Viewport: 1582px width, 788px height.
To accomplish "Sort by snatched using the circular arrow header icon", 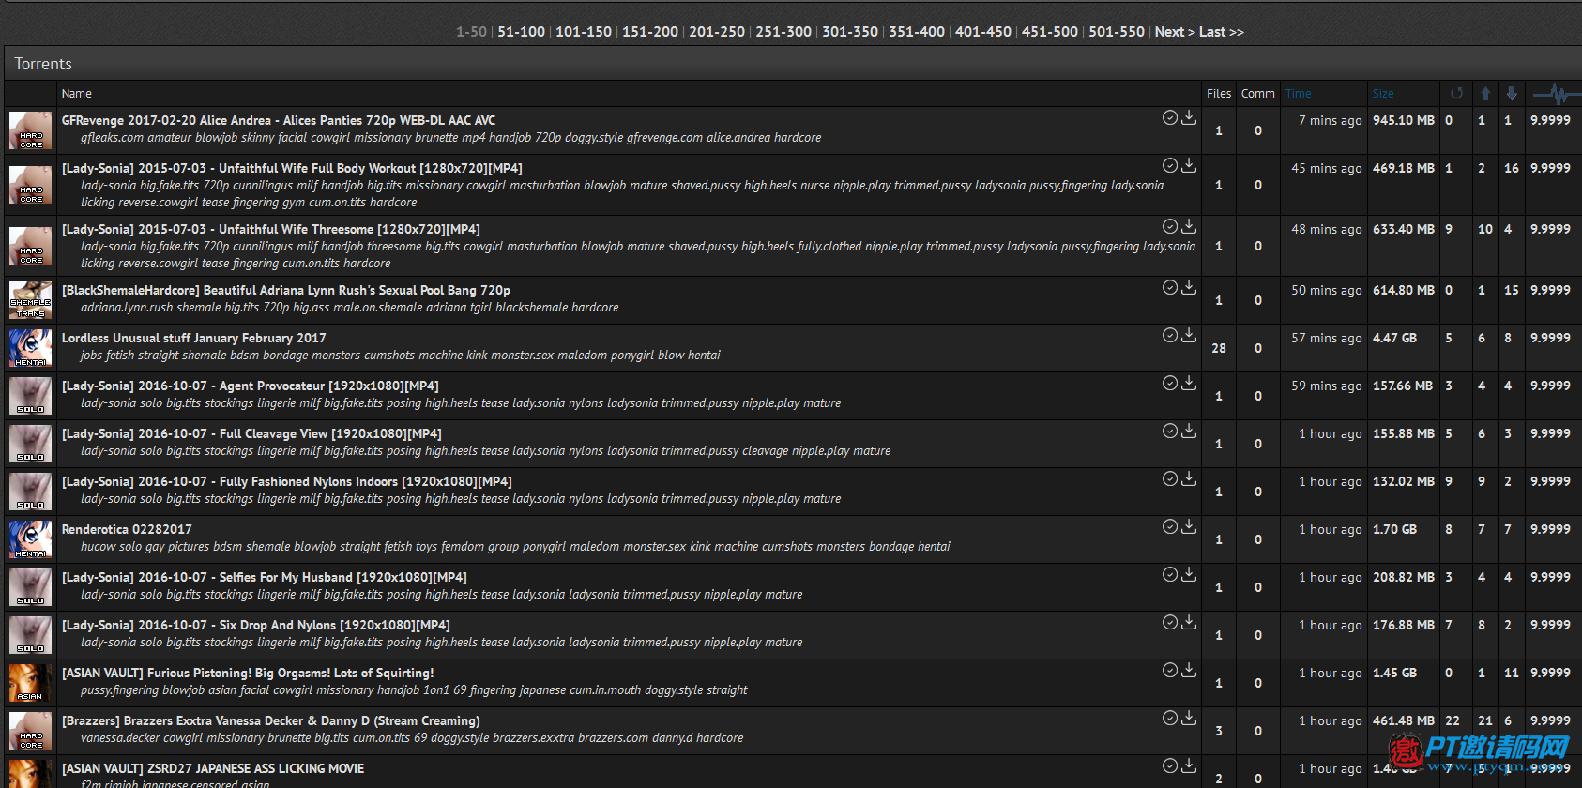I will tap(1456, 93).
